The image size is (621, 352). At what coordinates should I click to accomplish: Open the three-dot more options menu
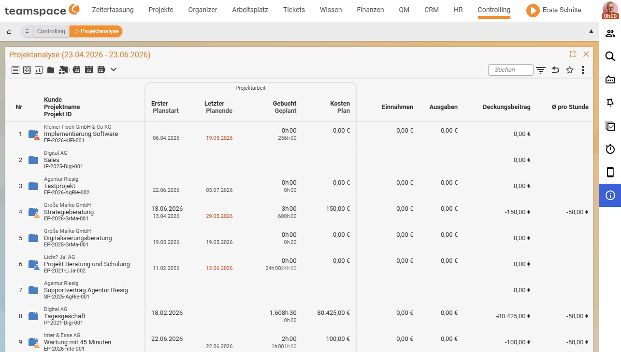point(583,70)
